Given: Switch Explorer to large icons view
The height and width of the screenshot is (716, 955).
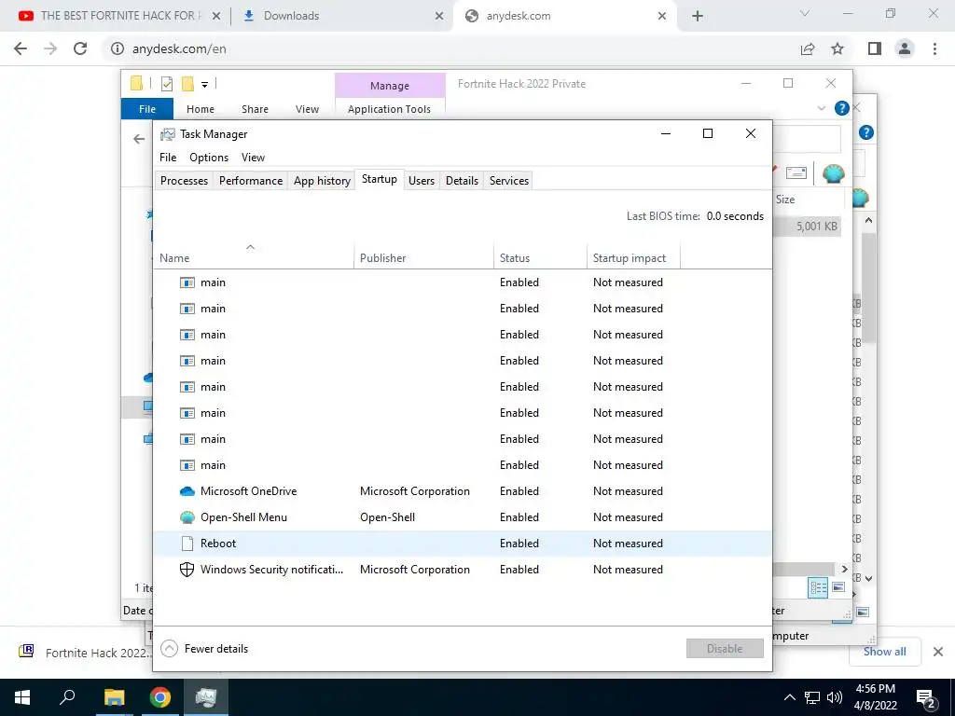Looking at the screenshot, I should coord(838,587).
